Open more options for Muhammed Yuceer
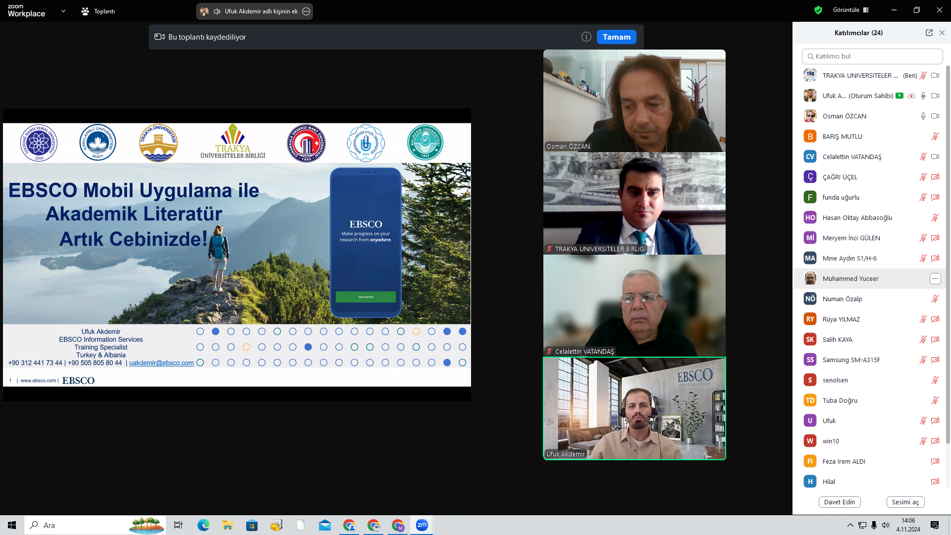The image size is (951, 535). [935, 279]
